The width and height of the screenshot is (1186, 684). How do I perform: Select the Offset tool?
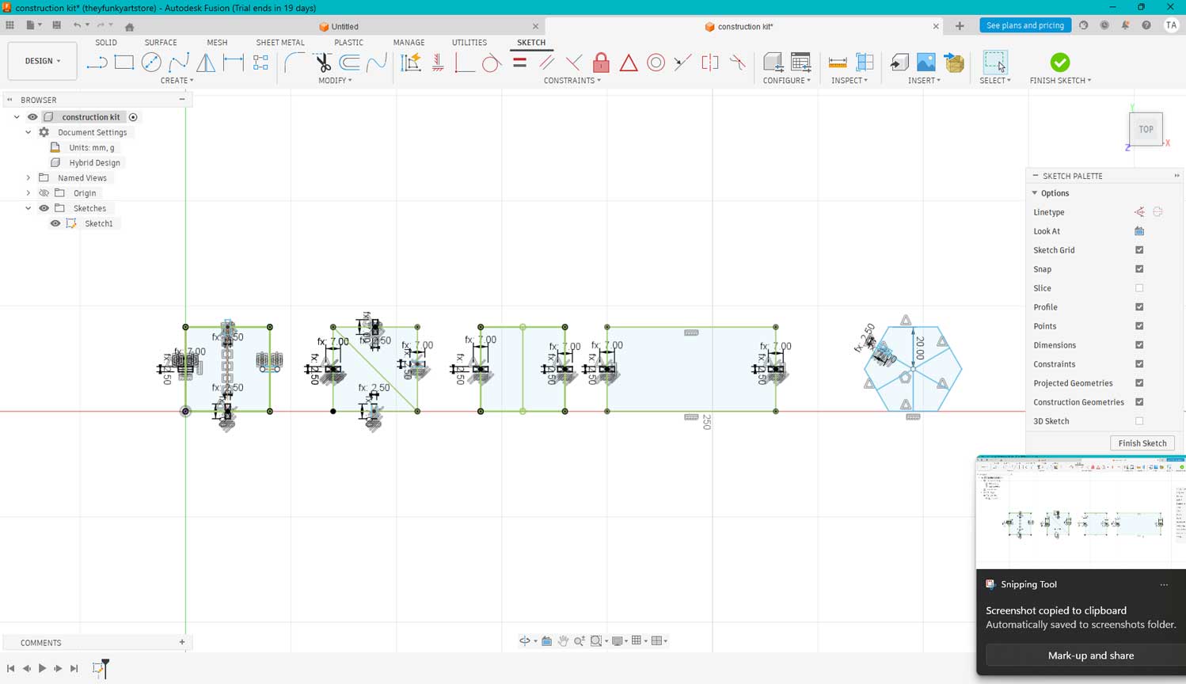350,63
